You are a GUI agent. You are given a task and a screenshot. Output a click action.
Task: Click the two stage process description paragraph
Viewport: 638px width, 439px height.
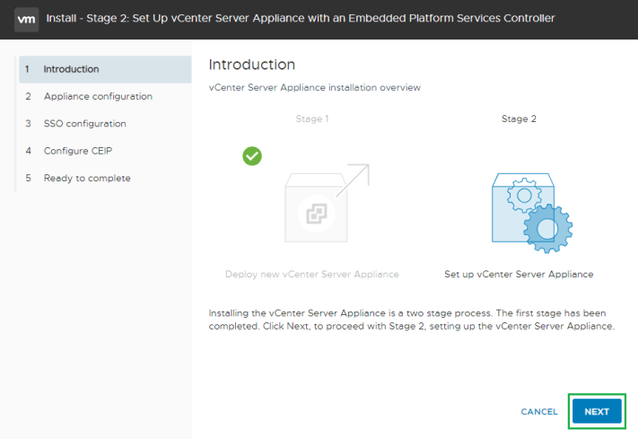coord(410,320)
